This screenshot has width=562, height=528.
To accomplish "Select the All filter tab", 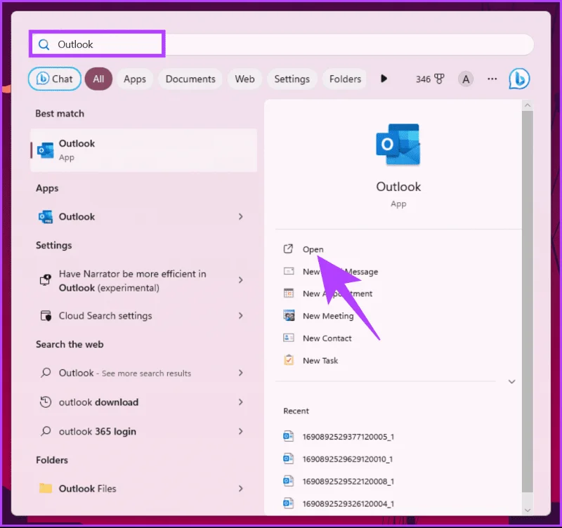I will 98,79.
